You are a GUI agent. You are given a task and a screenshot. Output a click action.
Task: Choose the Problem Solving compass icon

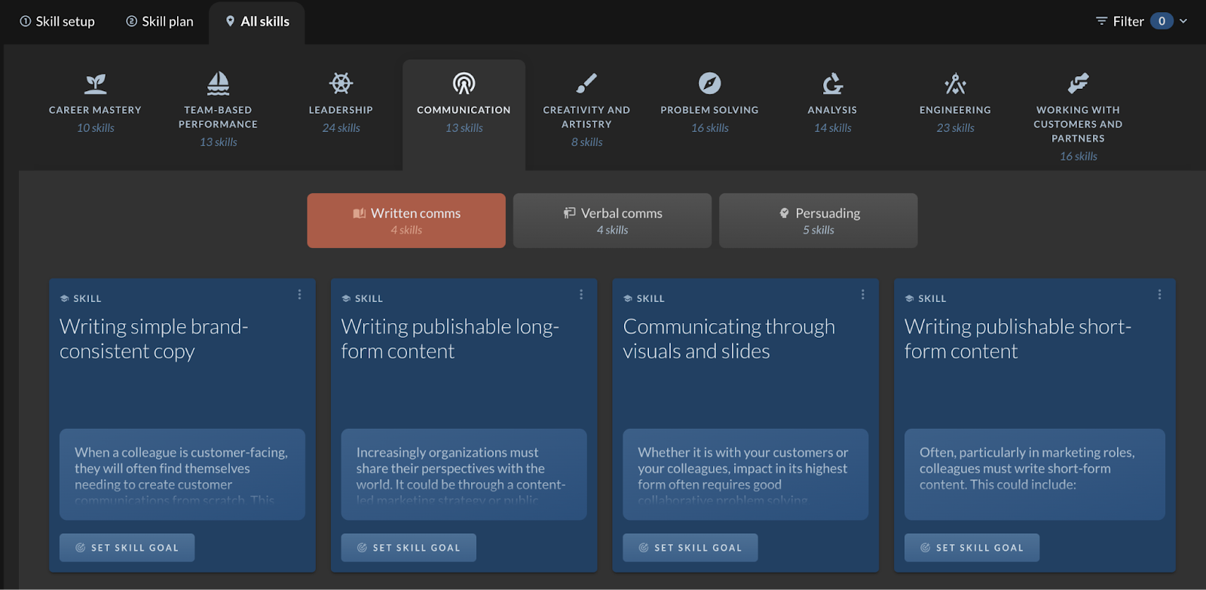pos(709,83)
